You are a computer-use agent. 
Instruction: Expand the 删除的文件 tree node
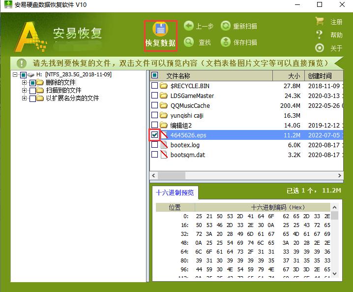coord(24,83)
